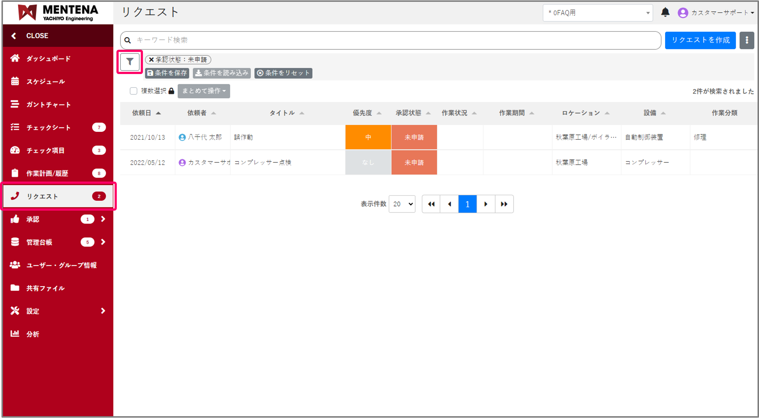Viewport: 759px width, 418px height.
Task: Expand the 0FAQ用 workspace dropdown
Action: point(597,13)
